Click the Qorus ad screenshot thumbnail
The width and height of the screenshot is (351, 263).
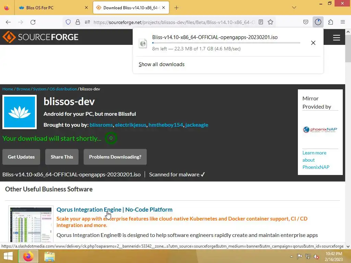[x=31, y=224]
